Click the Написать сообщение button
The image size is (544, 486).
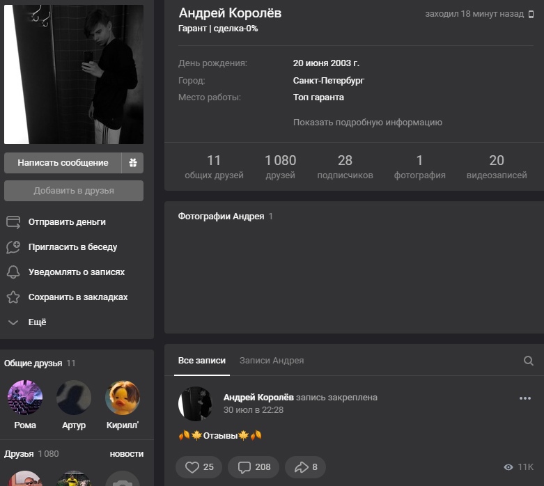pyautogui.click(x=63, y=163)
